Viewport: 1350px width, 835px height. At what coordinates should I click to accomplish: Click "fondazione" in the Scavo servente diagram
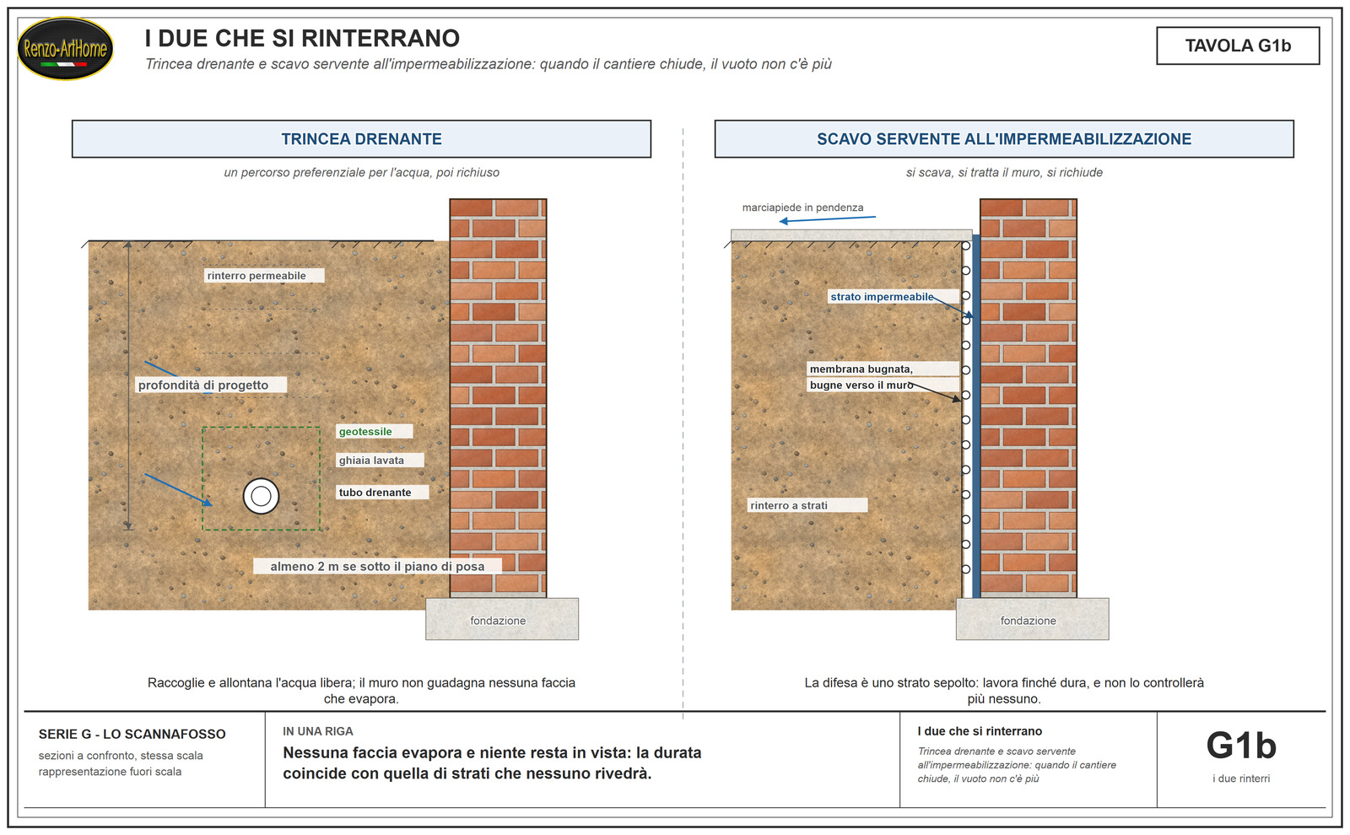(x=1028, y=621)
